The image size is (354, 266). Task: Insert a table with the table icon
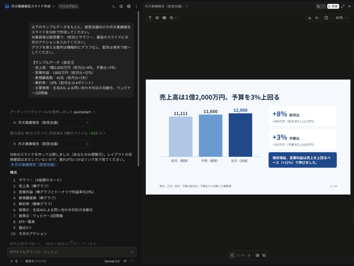point(164,18)
